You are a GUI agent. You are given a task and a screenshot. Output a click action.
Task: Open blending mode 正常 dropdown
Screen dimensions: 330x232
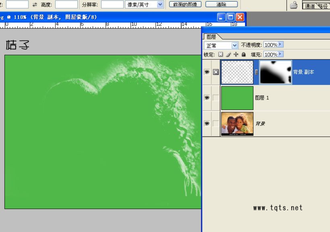point(235,46)
